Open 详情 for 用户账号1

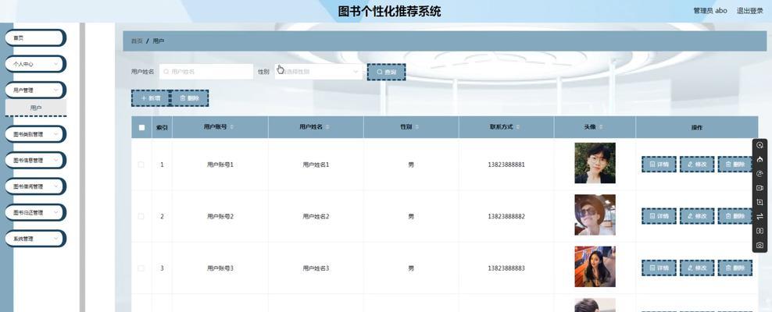659,165
